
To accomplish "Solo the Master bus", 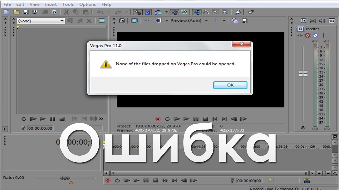I will [323, 35].
